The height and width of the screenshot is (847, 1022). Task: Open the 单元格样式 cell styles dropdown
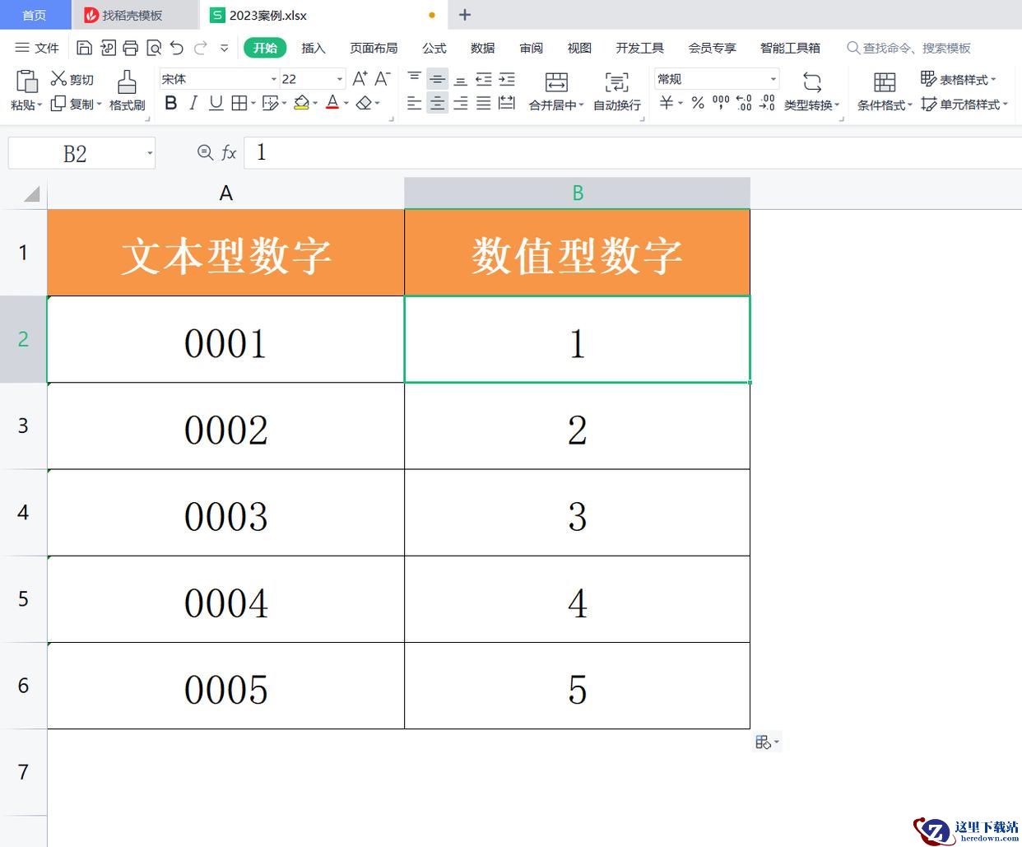(x=964, y=104)
